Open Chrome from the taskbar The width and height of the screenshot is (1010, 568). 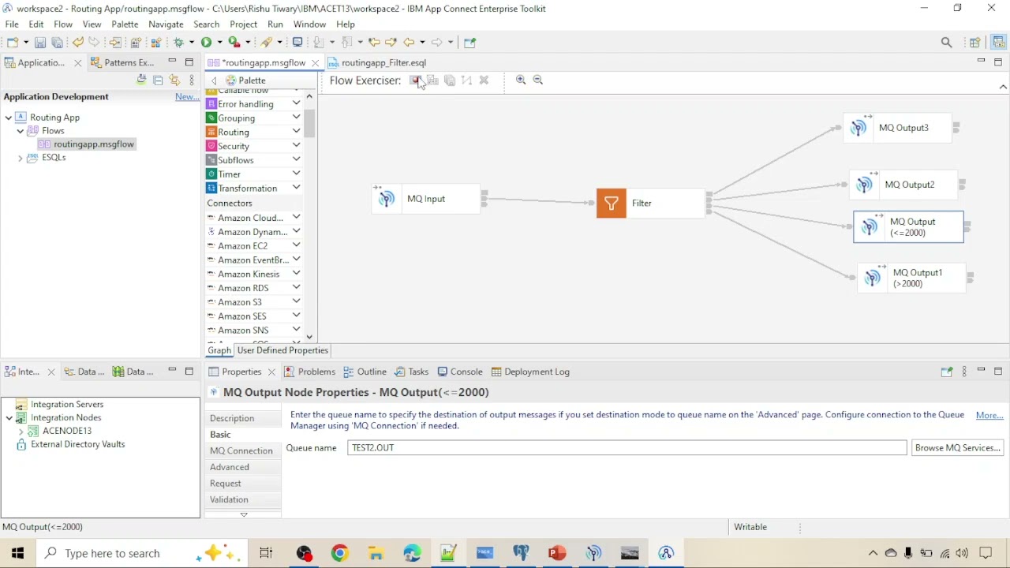tap(339, 553)
